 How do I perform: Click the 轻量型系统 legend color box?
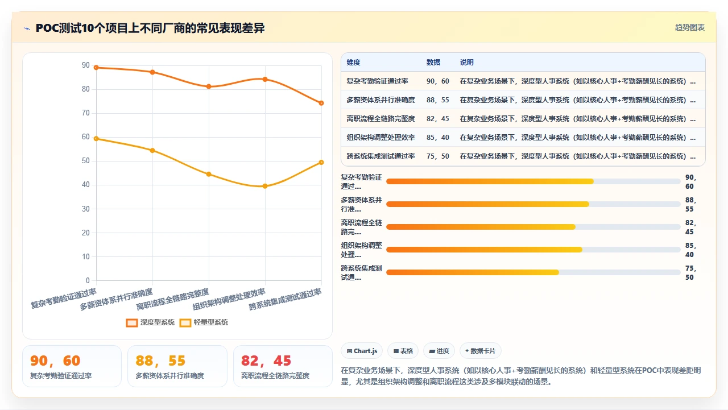click(x=185, y=322)
